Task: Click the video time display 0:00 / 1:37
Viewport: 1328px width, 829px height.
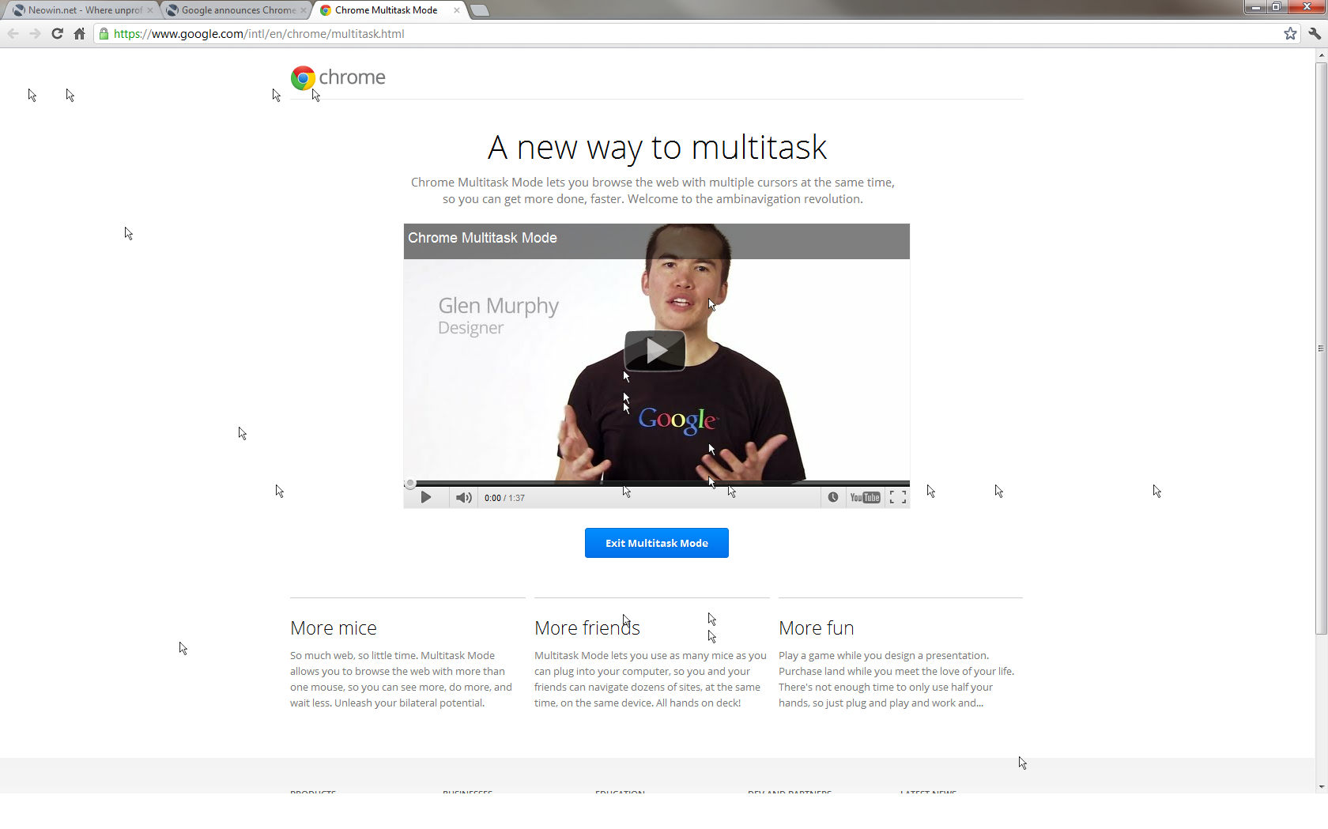Action: 504,498
